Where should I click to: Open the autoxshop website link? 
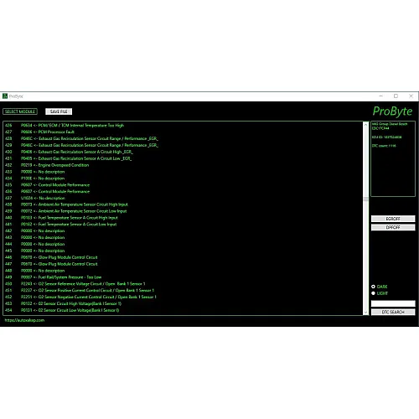pyautogui.click(x=24, y=320)
